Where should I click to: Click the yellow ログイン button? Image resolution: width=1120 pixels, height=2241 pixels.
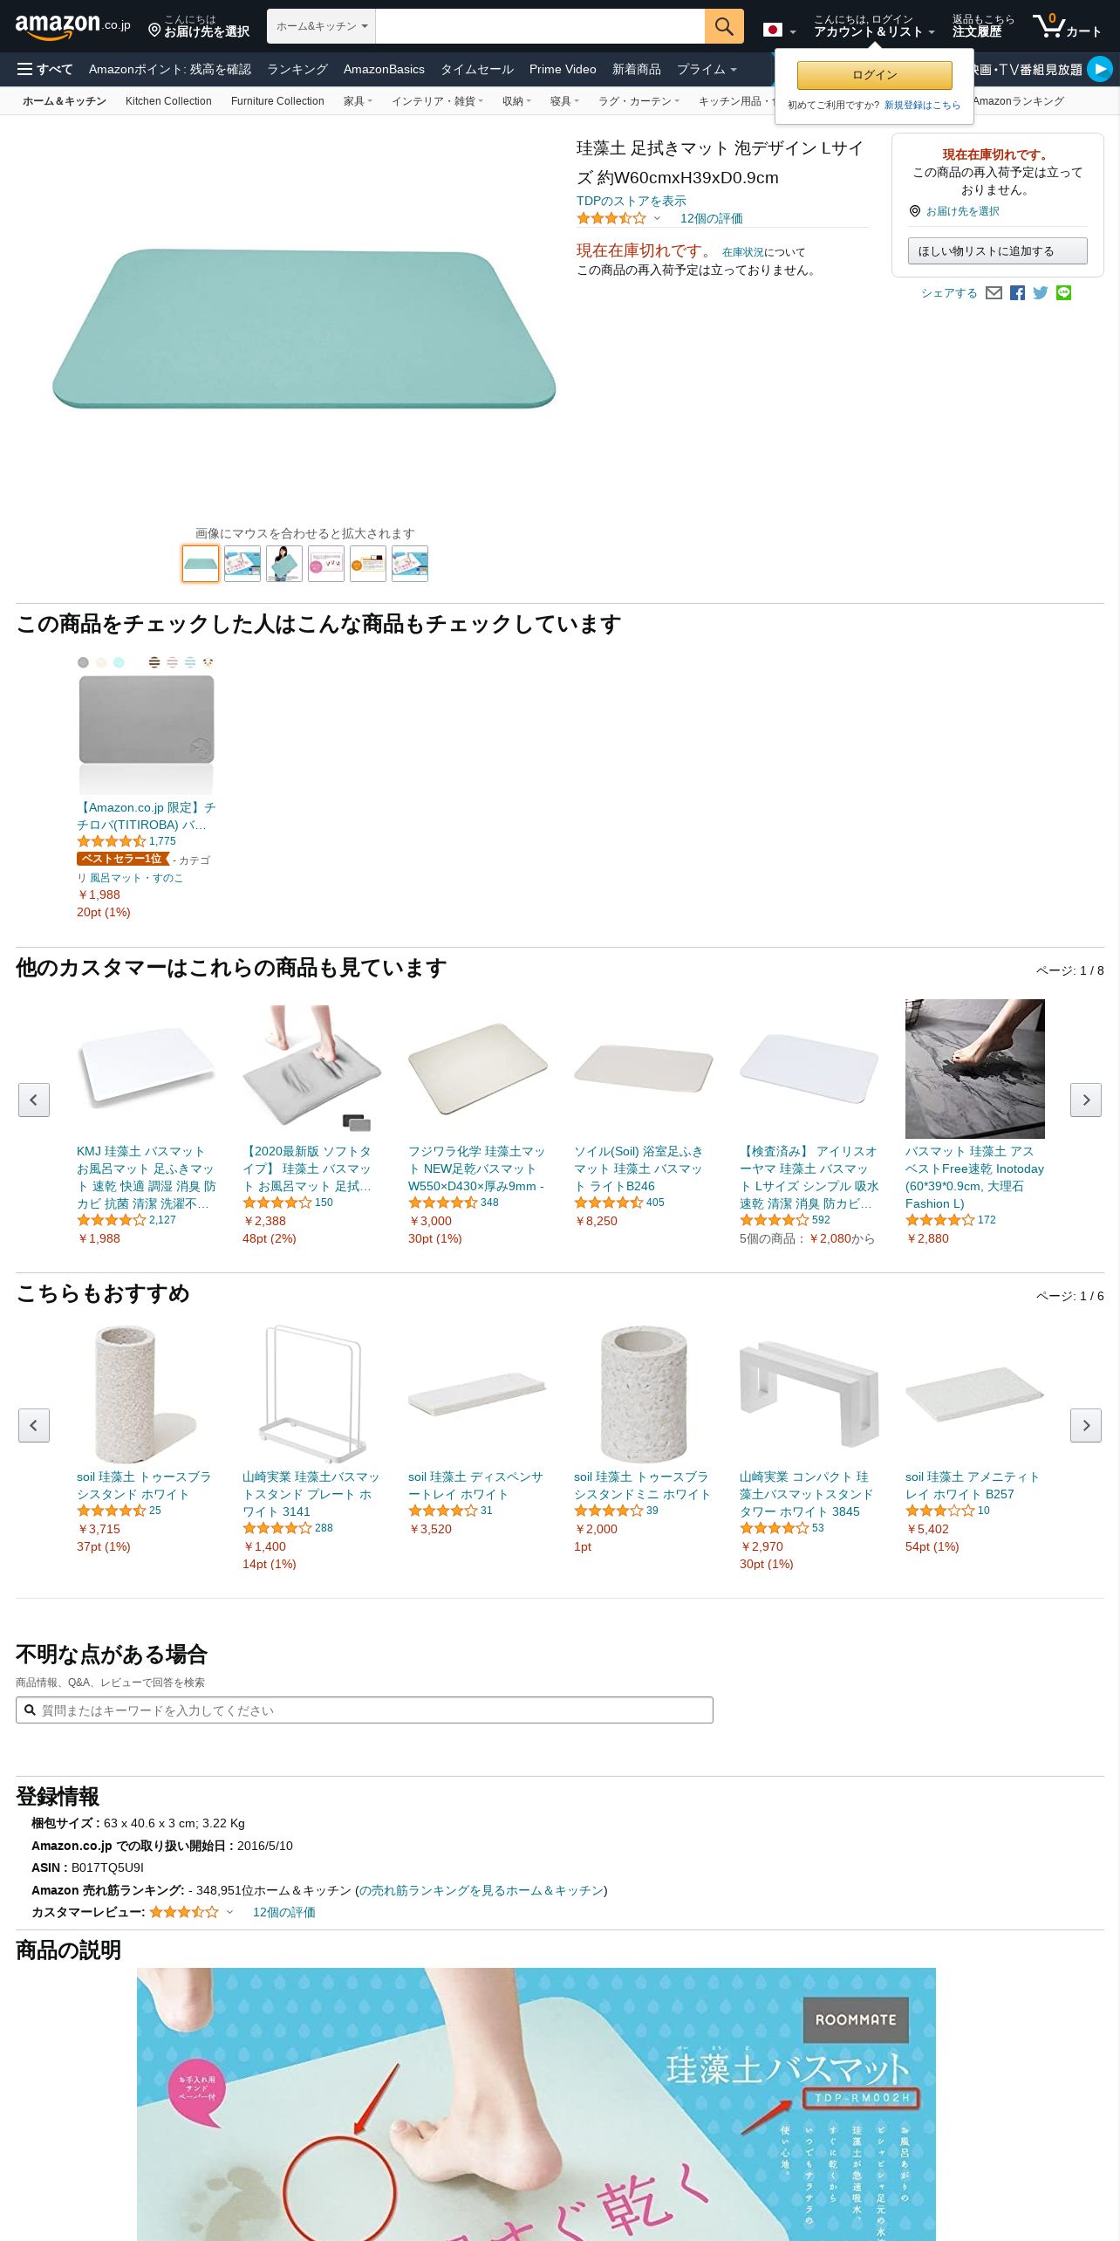point(874,75)
